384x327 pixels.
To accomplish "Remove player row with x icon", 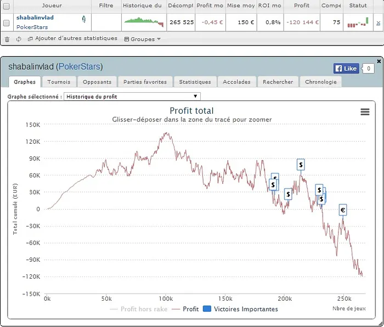I will 378,22.
